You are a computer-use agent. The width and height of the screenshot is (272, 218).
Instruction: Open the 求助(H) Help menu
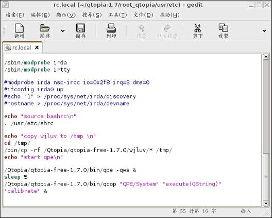coord(169,15)
